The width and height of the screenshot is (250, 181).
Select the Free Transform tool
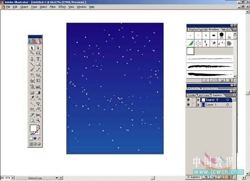[x=38, y=80]
